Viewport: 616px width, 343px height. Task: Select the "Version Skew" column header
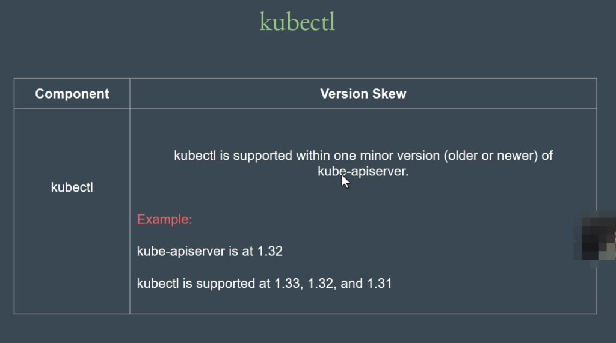coord(363,94)
